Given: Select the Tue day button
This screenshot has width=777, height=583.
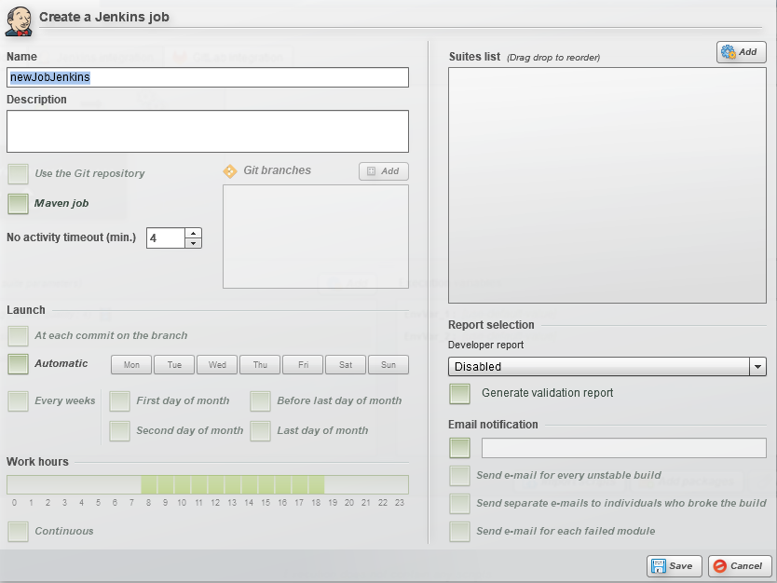Looking at the screenshot, I should pyautogui.click(x=174, y=364).
